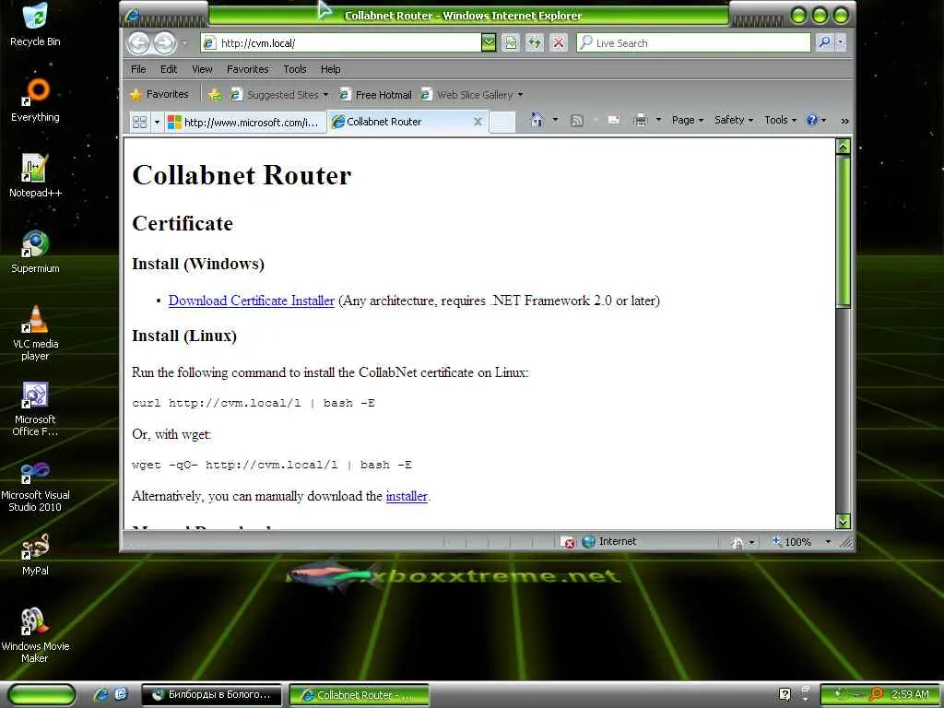
Task: Open the Everything desktop shortcut
Action: [x=35, y=100]
